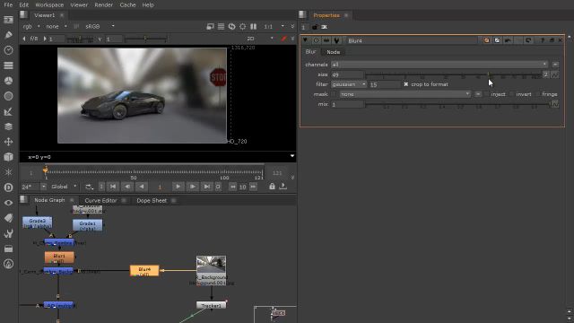The height and width of the screenshot is (323, 574).
Task: Open the Channel nodes toolbar menu
Action: click(8, 65)
